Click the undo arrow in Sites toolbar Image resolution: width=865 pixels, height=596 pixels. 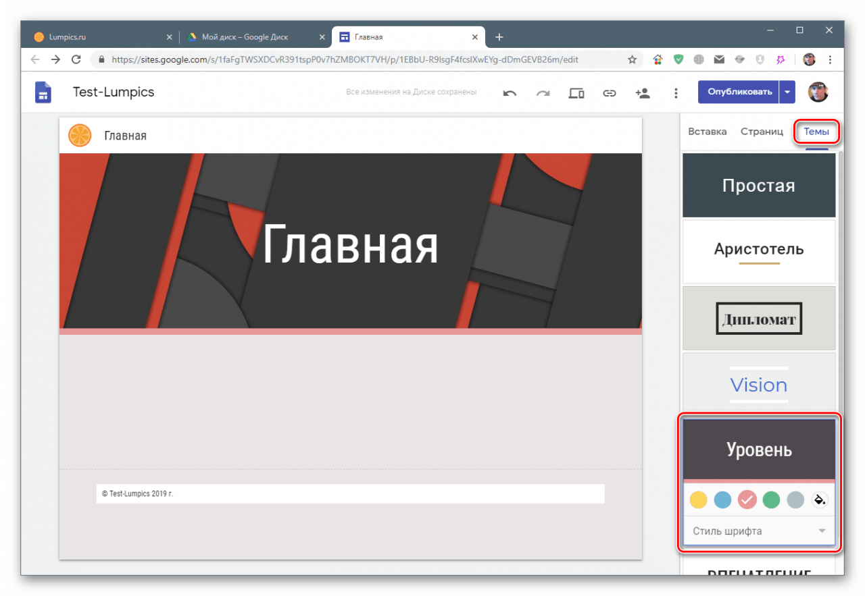tap(510, 93)
